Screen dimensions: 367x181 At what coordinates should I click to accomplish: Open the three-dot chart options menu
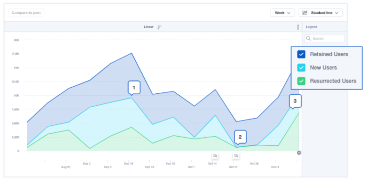[298, 27]
